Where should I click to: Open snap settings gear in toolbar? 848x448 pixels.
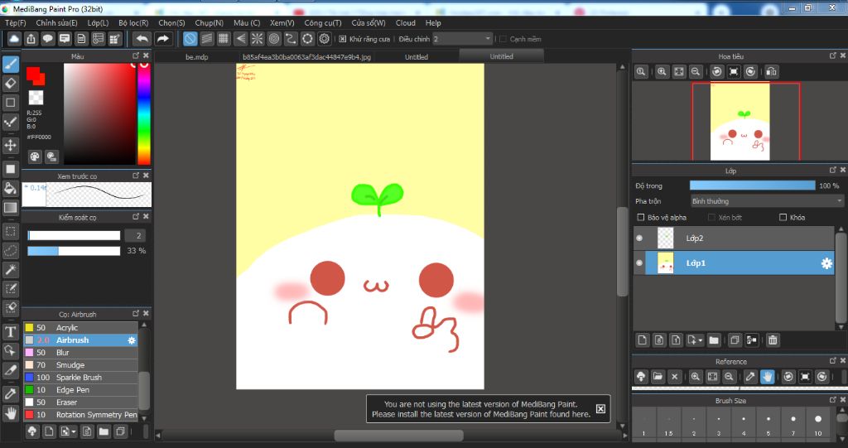325,38
